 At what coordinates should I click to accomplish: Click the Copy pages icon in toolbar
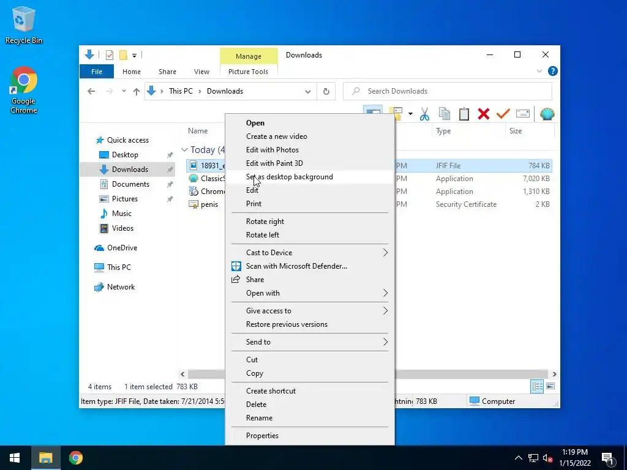coord(445,114)
